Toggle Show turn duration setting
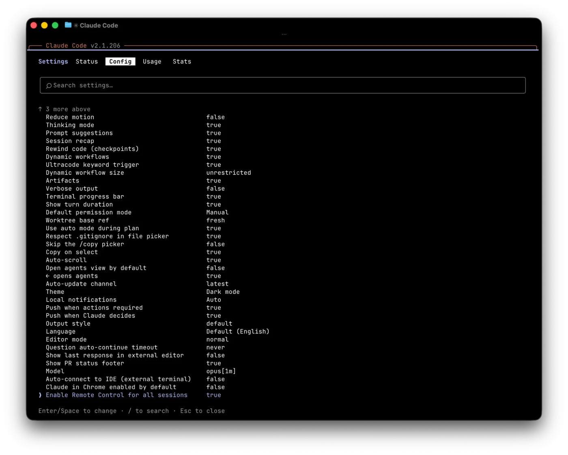Viewport: 568px width, 455px height. click(x=133, y=205)
